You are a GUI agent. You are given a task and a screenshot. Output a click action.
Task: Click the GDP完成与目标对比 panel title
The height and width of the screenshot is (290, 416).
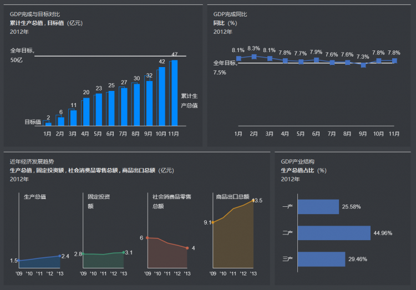pyautogui.click(x=35, y=14)
